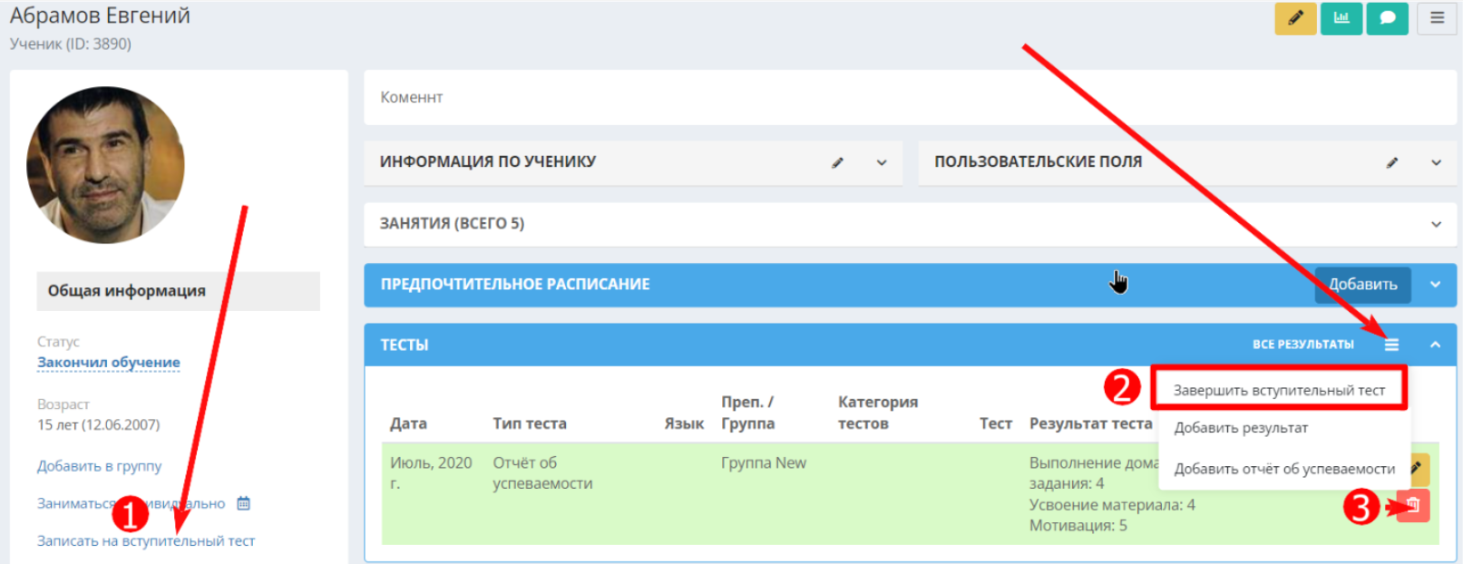
Task: Expand the Информация по ученику panel
Action: pos(882,163)
